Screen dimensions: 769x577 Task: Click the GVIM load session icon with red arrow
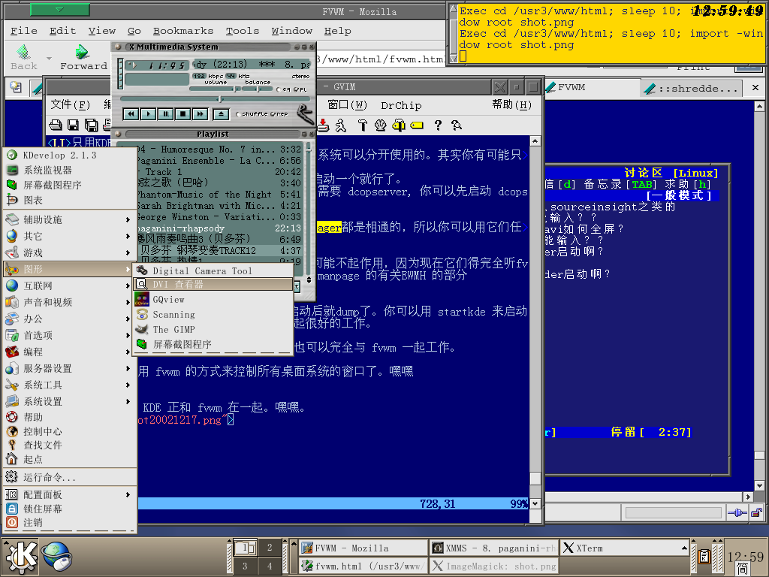[323, 125]
